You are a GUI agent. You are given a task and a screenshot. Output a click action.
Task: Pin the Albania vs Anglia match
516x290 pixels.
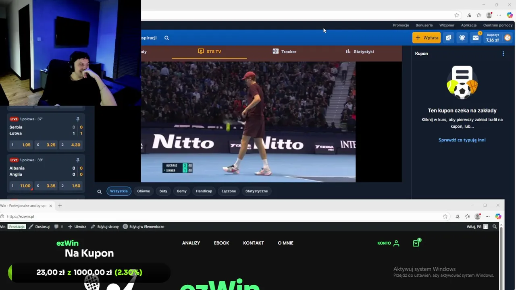point(78,160)
